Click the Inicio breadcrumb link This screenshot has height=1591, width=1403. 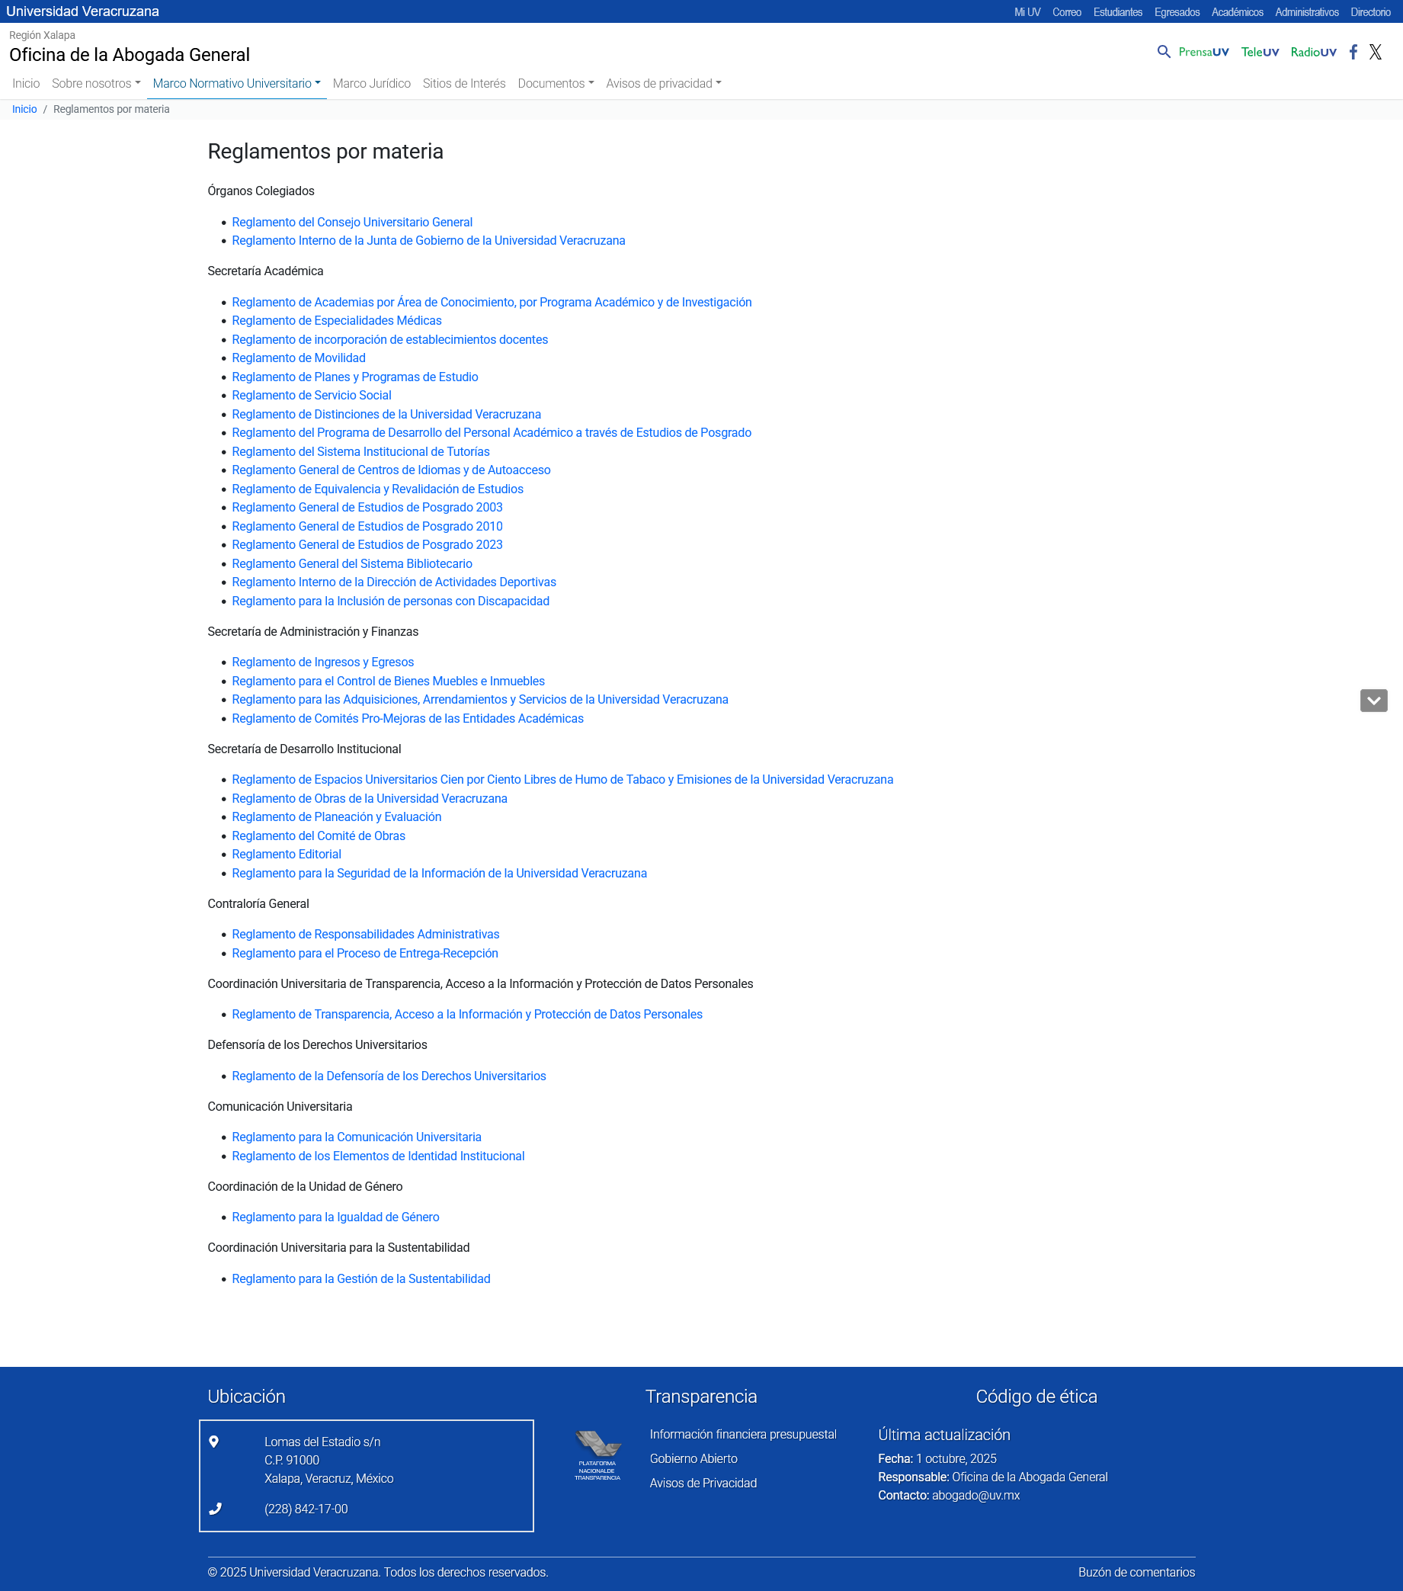(24, 109)
